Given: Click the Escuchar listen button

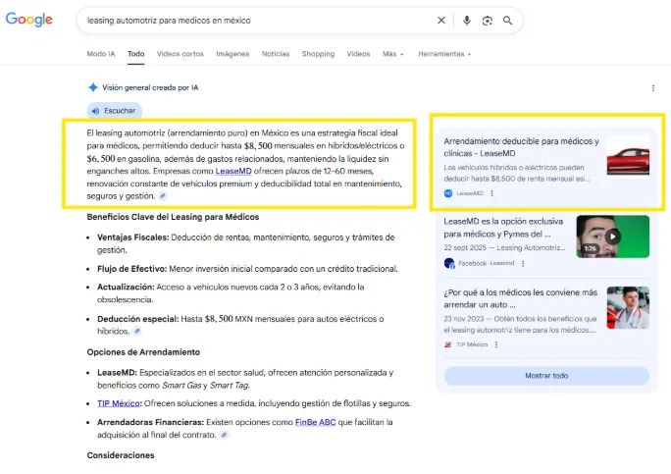Looking at the screenshot, I should pos(114,111).
